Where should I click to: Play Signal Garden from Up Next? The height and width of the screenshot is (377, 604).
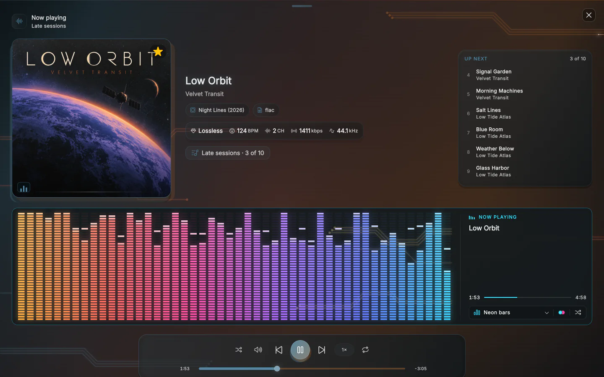[x=525, y=75]
